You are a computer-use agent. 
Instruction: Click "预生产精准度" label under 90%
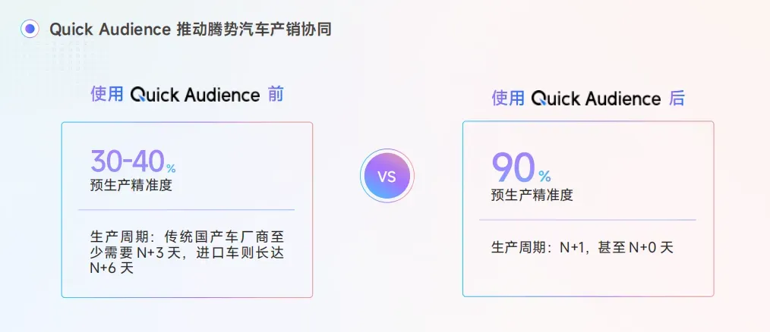click(x=532, y=196)
